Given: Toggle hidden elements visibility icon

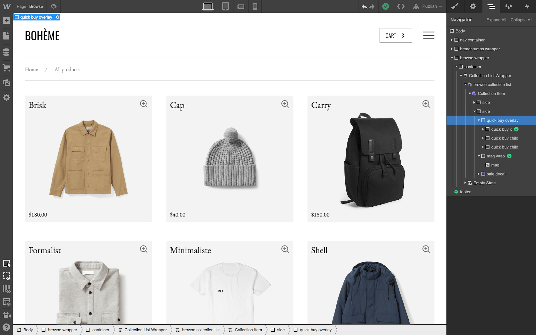Looking at the screenshot, I should click(x=7, y=276).
